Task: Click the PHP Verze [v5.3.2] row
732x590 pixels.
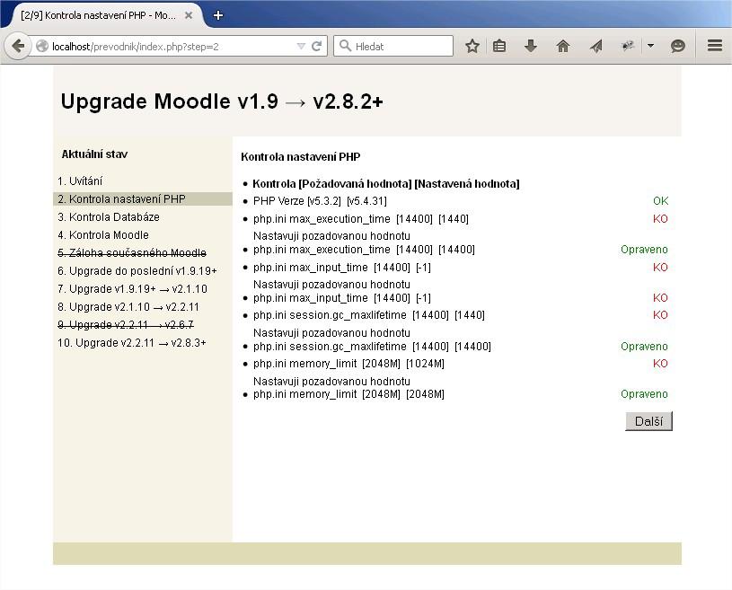Action: (320, 201)
